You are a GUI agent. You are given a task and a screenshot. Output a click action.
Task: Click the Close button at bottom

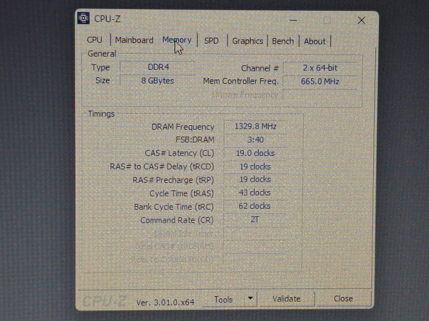tap(343, 298)
